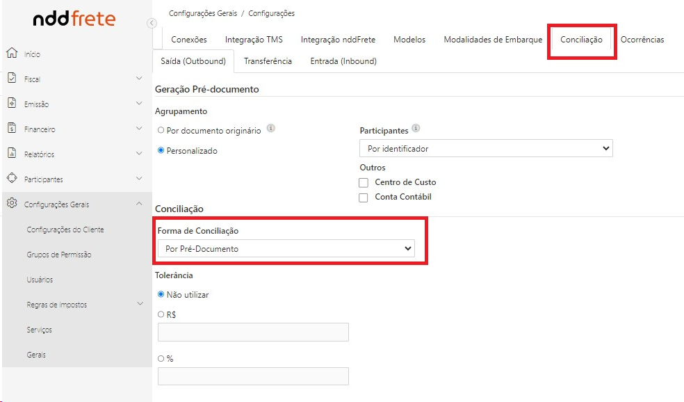Open the Participantes dropdown

[x=485, y=149]
